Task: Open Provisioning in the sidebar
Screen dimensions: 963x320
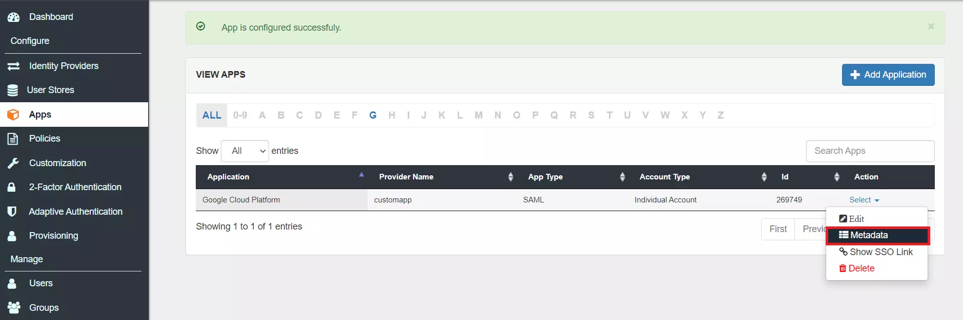Action: (74, 236)
